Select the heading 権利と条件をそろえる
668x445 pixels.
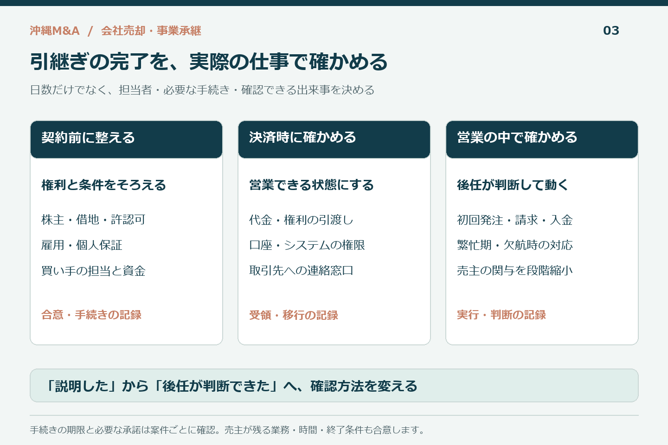pyautogui.click(x=104, y=185)
